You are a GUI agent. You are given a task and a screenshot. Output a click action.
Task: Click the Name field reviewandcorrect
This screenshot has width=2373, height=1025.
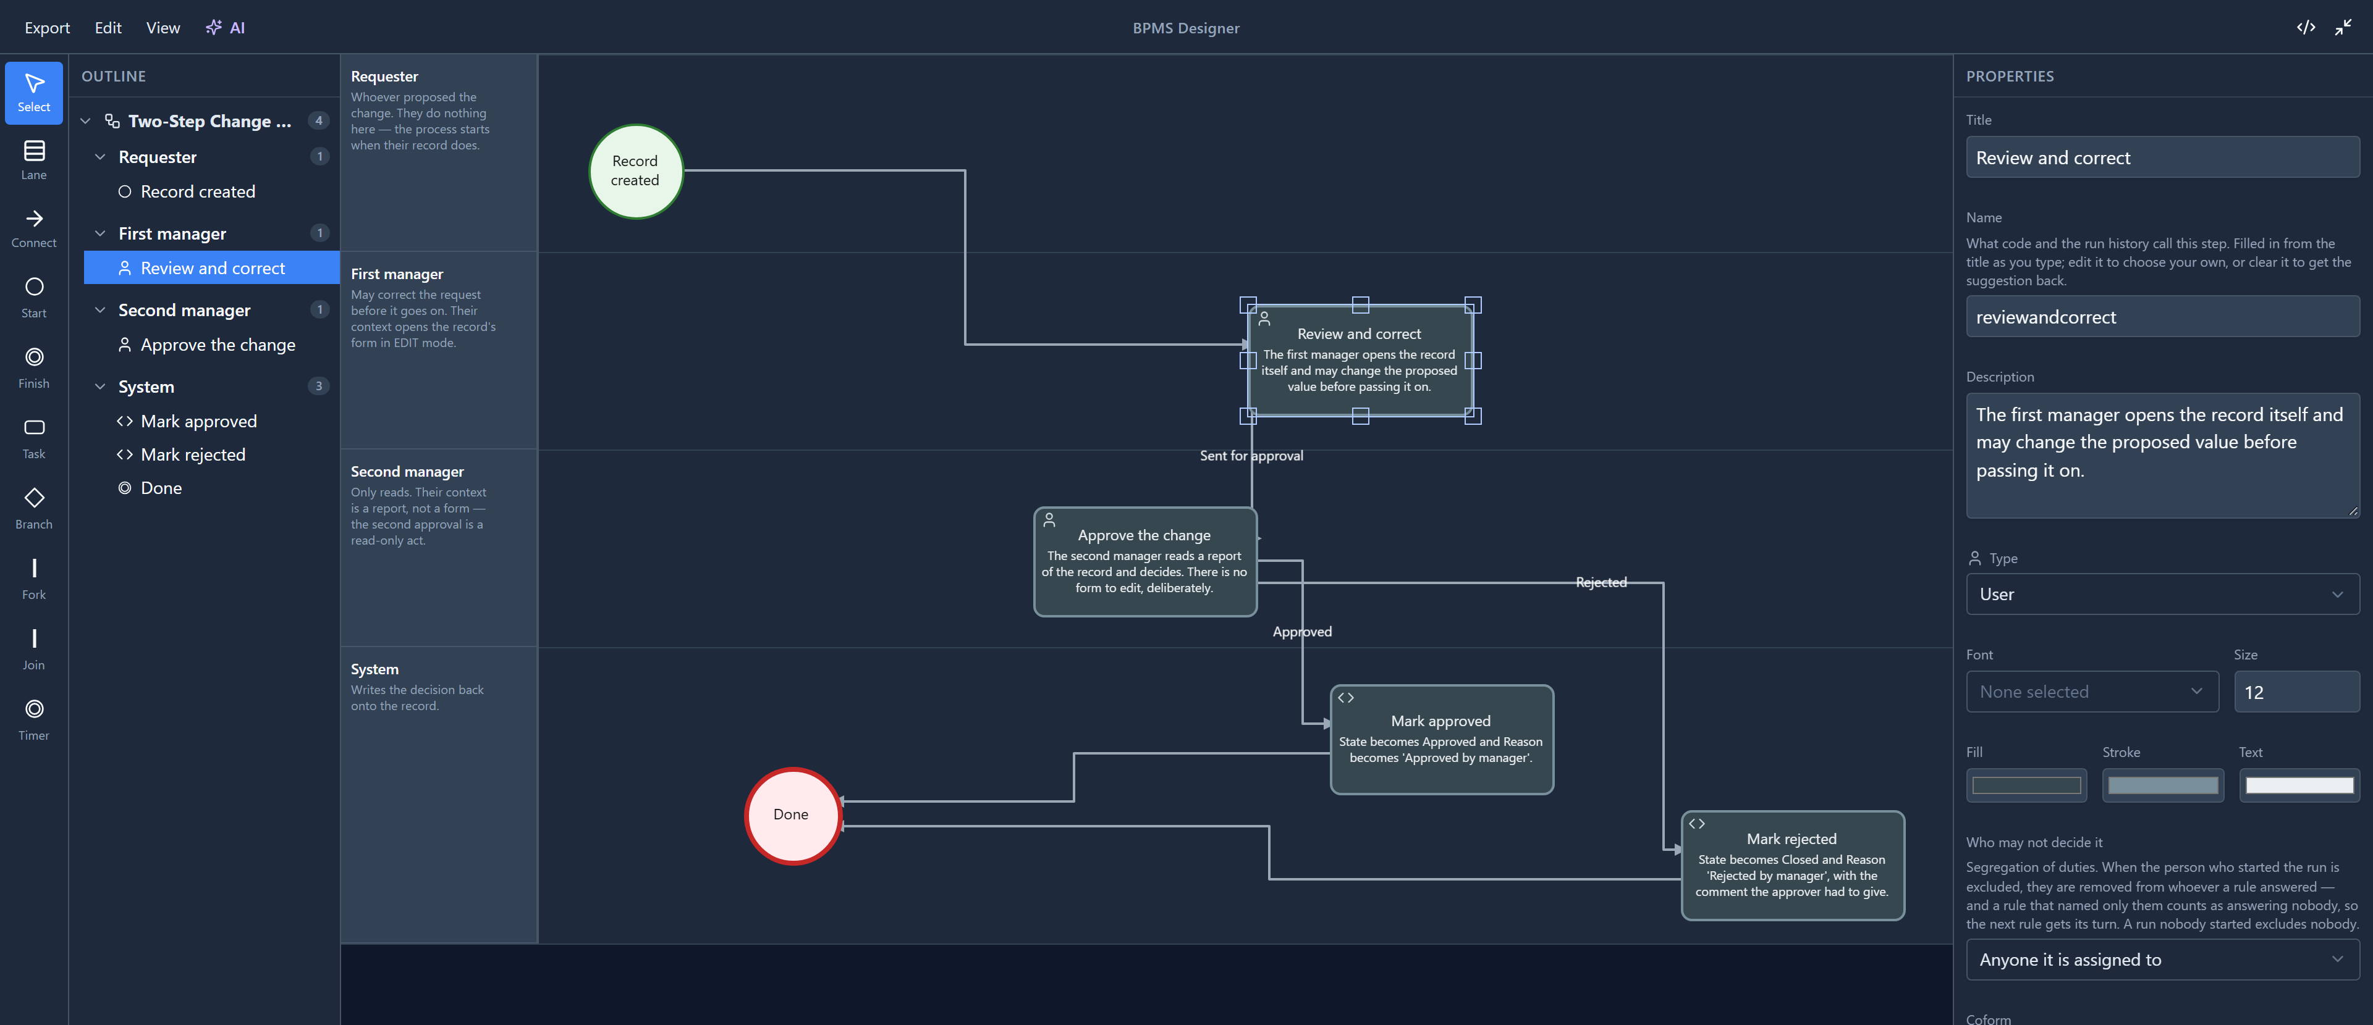2162,317
